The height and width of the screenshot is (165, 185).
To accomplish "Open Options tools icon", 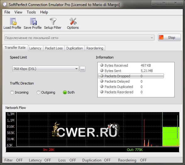I will tap(73, 21).
